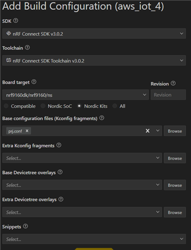The height and width of the screenshot is (250, 191).
Task: Click help icon for Base Devicetree overlays
Action: pos(60,172)
